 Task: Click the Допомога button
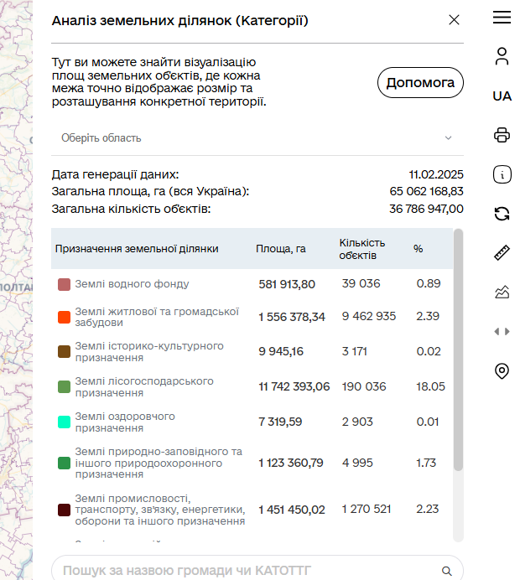(420, 82)
